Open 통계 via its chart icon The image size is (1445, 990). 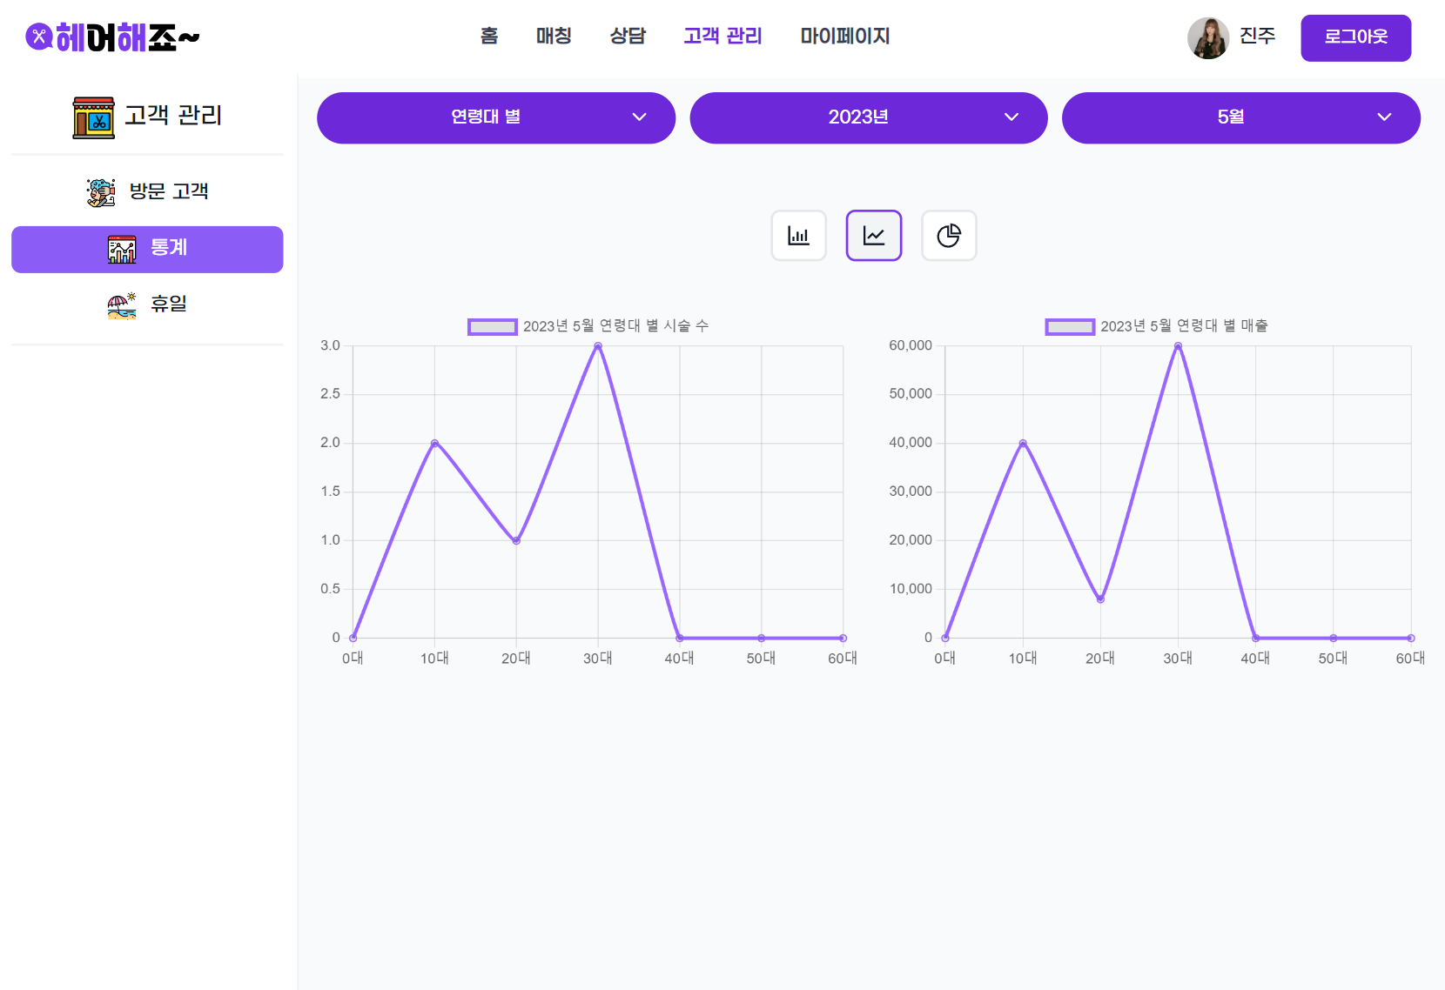click(123, 249)
